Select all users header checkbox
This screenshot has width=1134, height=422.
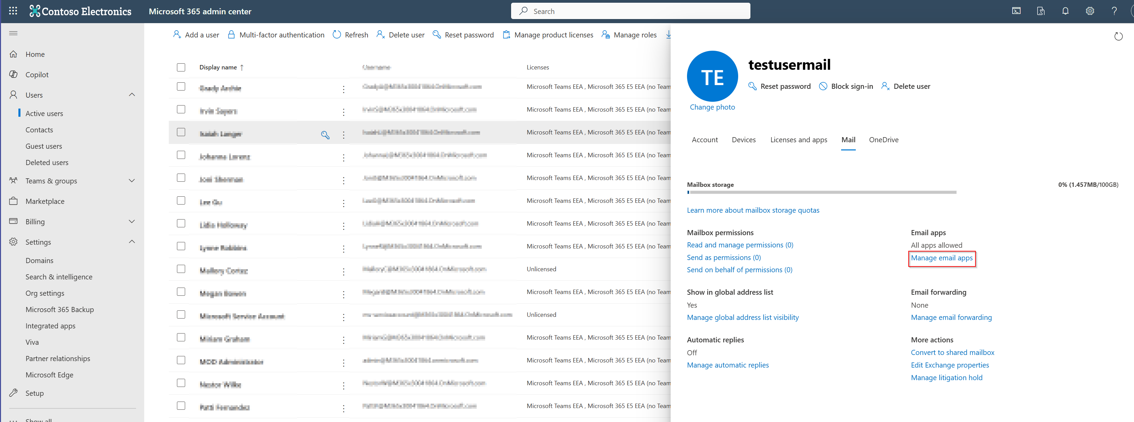tap(181, 67)
